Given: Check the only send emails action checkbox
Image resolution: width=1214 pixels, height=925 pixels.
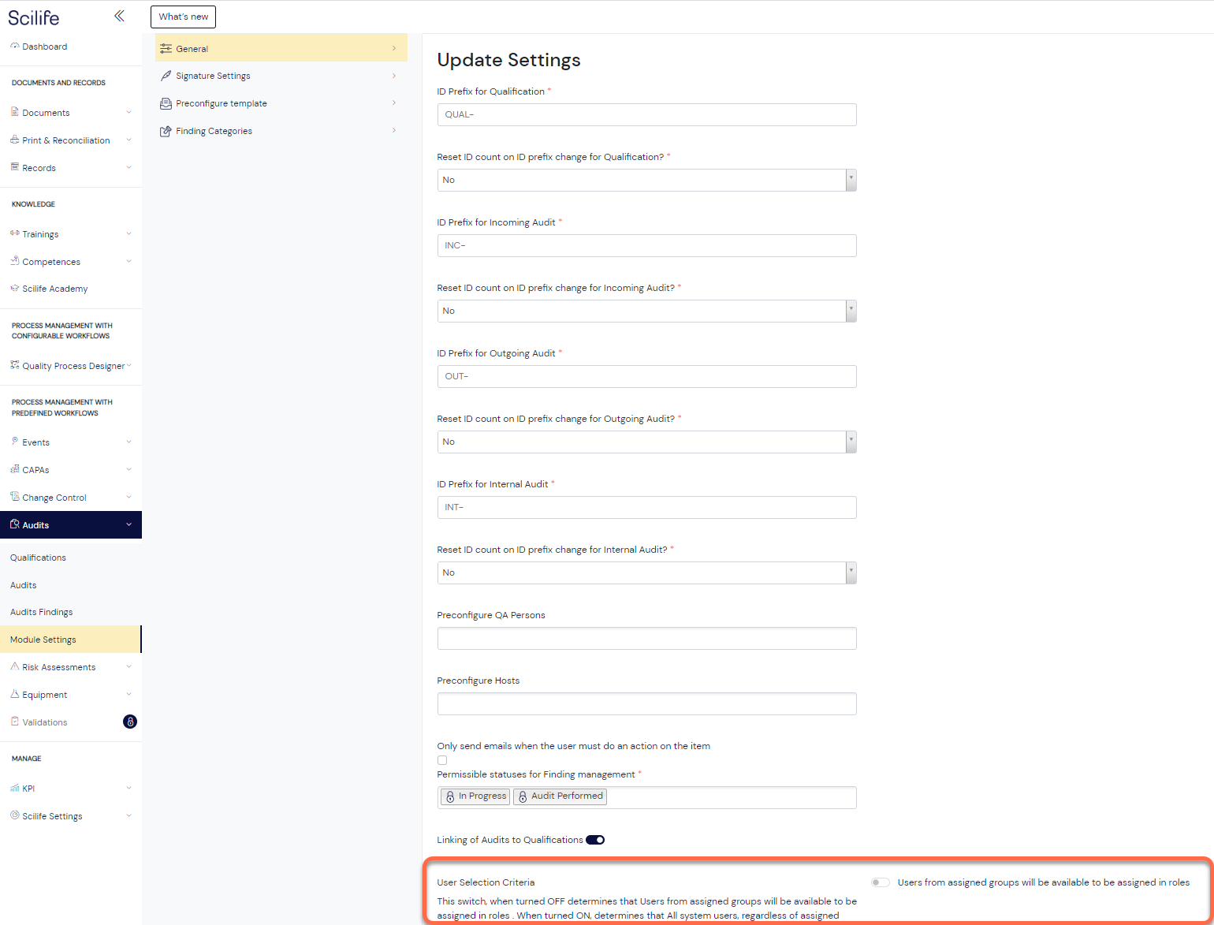Looking at the screenshot, I should coord(442,759).
